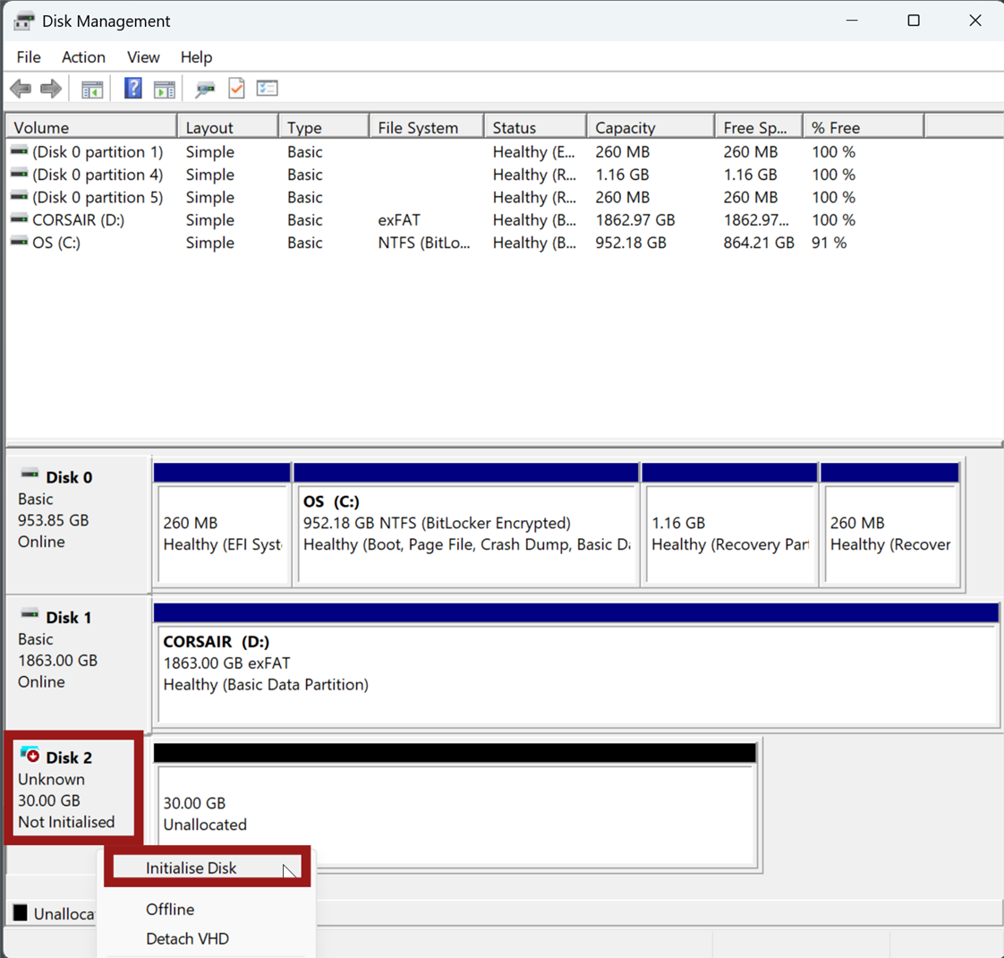1004x958 pixels.
Task: Open the File menu
Action: click(29, 57)
